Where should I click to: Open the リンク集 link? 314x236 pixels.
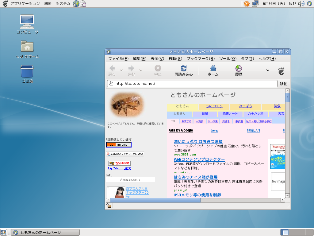pos(213,121)
